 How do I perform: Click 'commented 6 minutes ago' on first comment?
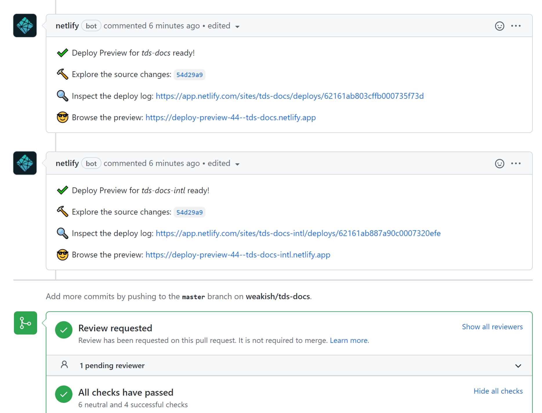(x=152, y=26)
